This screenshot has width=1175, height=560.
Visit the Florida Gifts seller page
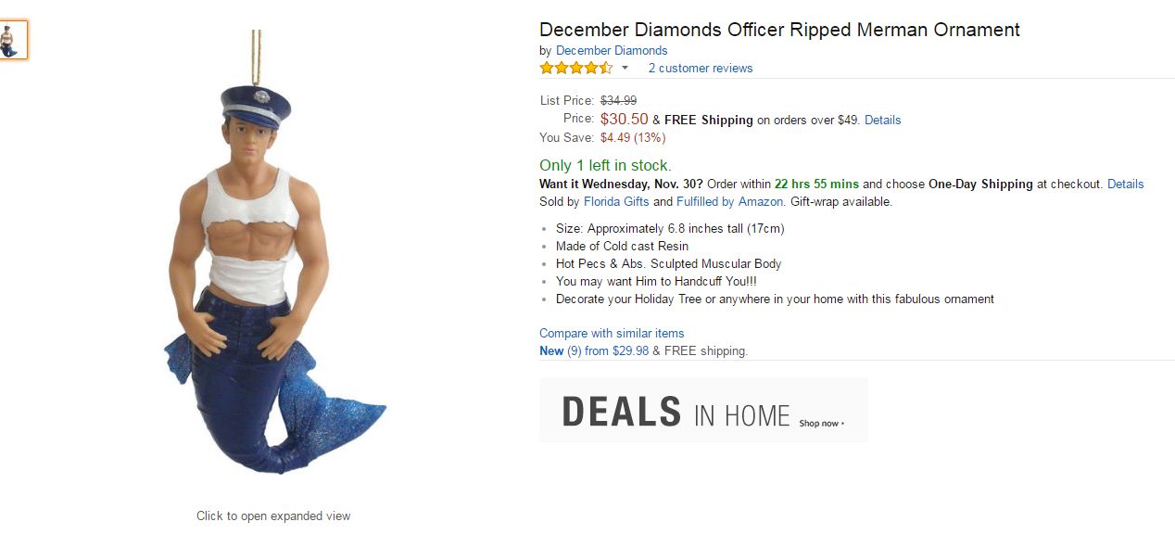(x=616, y=201)
